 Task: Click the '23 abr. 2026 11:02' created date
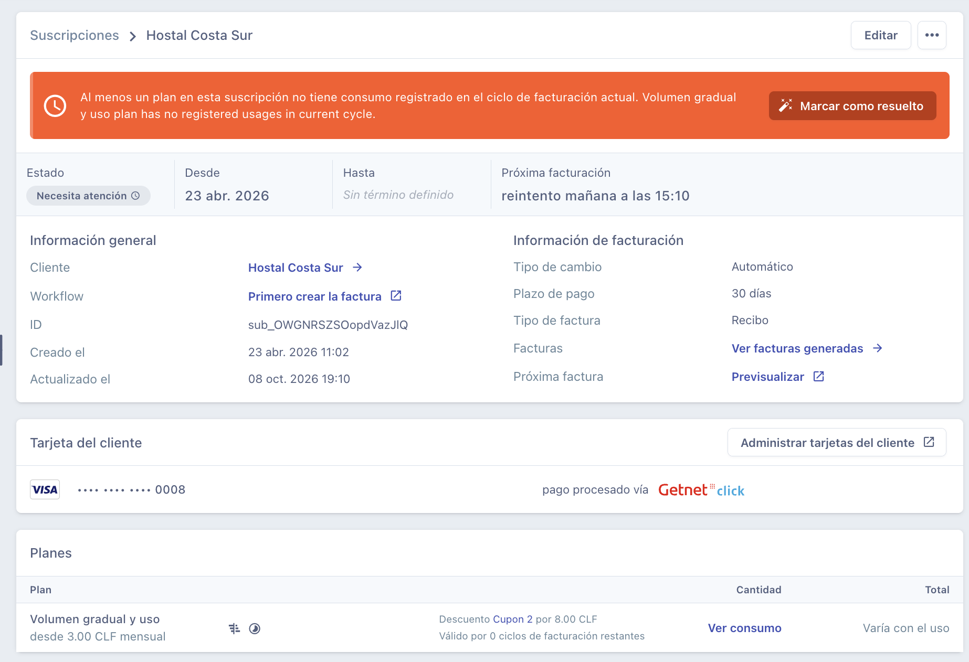pos(299,352)
